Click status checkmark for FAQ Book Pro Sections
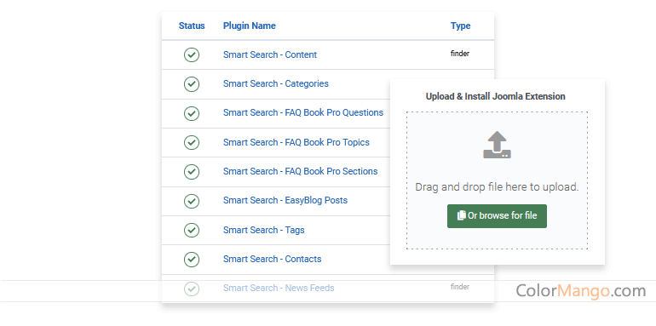 pyautogui.click(x=192, y=172)
